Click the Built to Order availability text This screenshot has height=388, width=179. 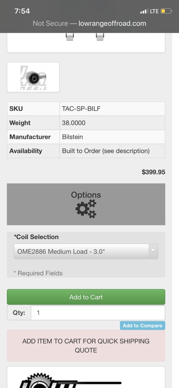(x=106, y=151)
